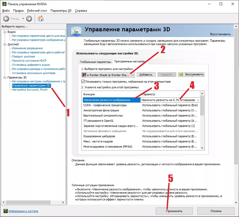Open Информация о системе link
This screenshot has height=217, width=239.
point(23,211)
